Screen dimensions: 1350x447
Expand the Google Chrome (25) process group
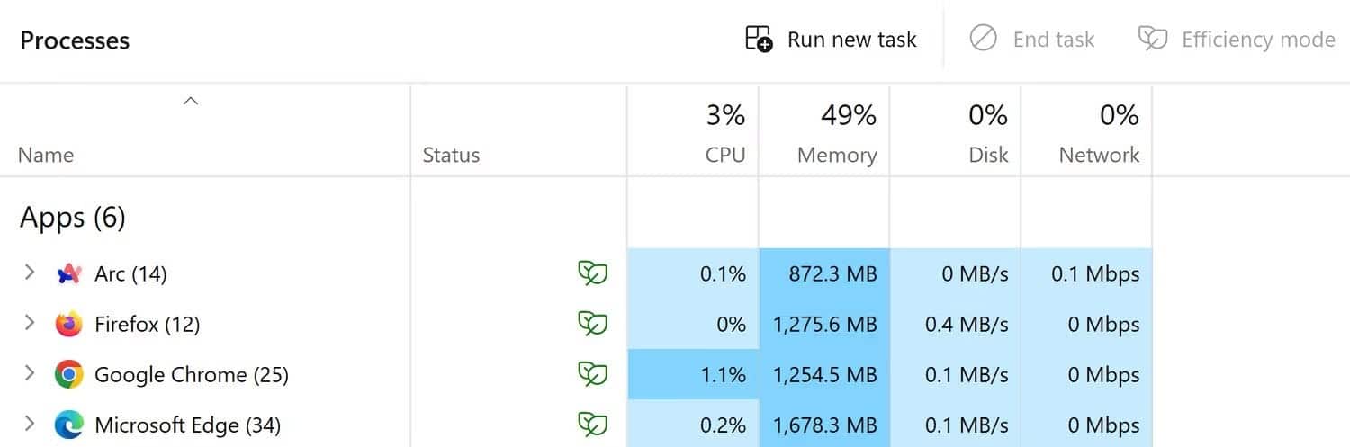(x=29, y=373)
